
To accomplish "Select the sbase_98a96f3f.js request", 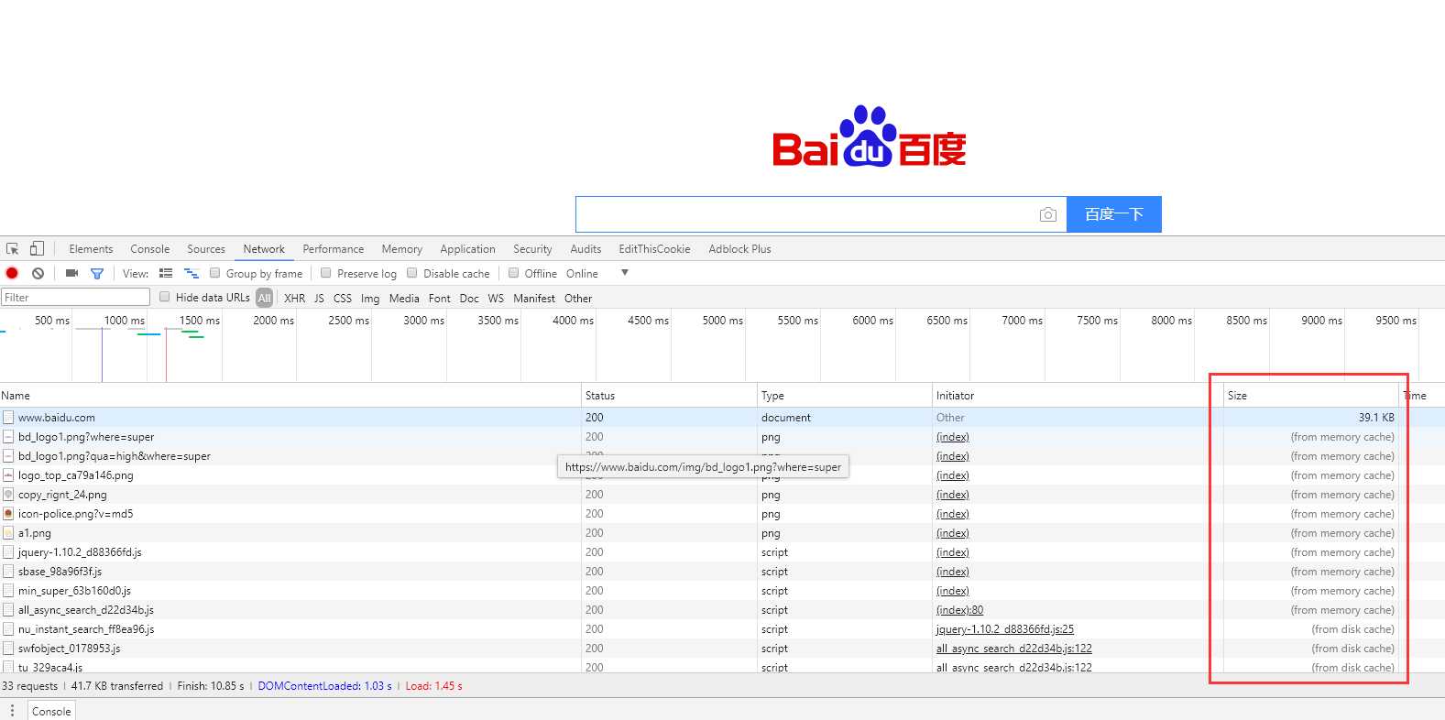I will (x=722, y=572).
